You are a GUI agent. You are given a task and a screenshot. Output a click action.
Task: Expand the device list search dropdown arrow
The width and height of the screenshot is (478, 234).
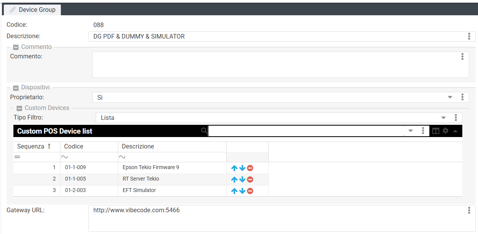(411, 131)
